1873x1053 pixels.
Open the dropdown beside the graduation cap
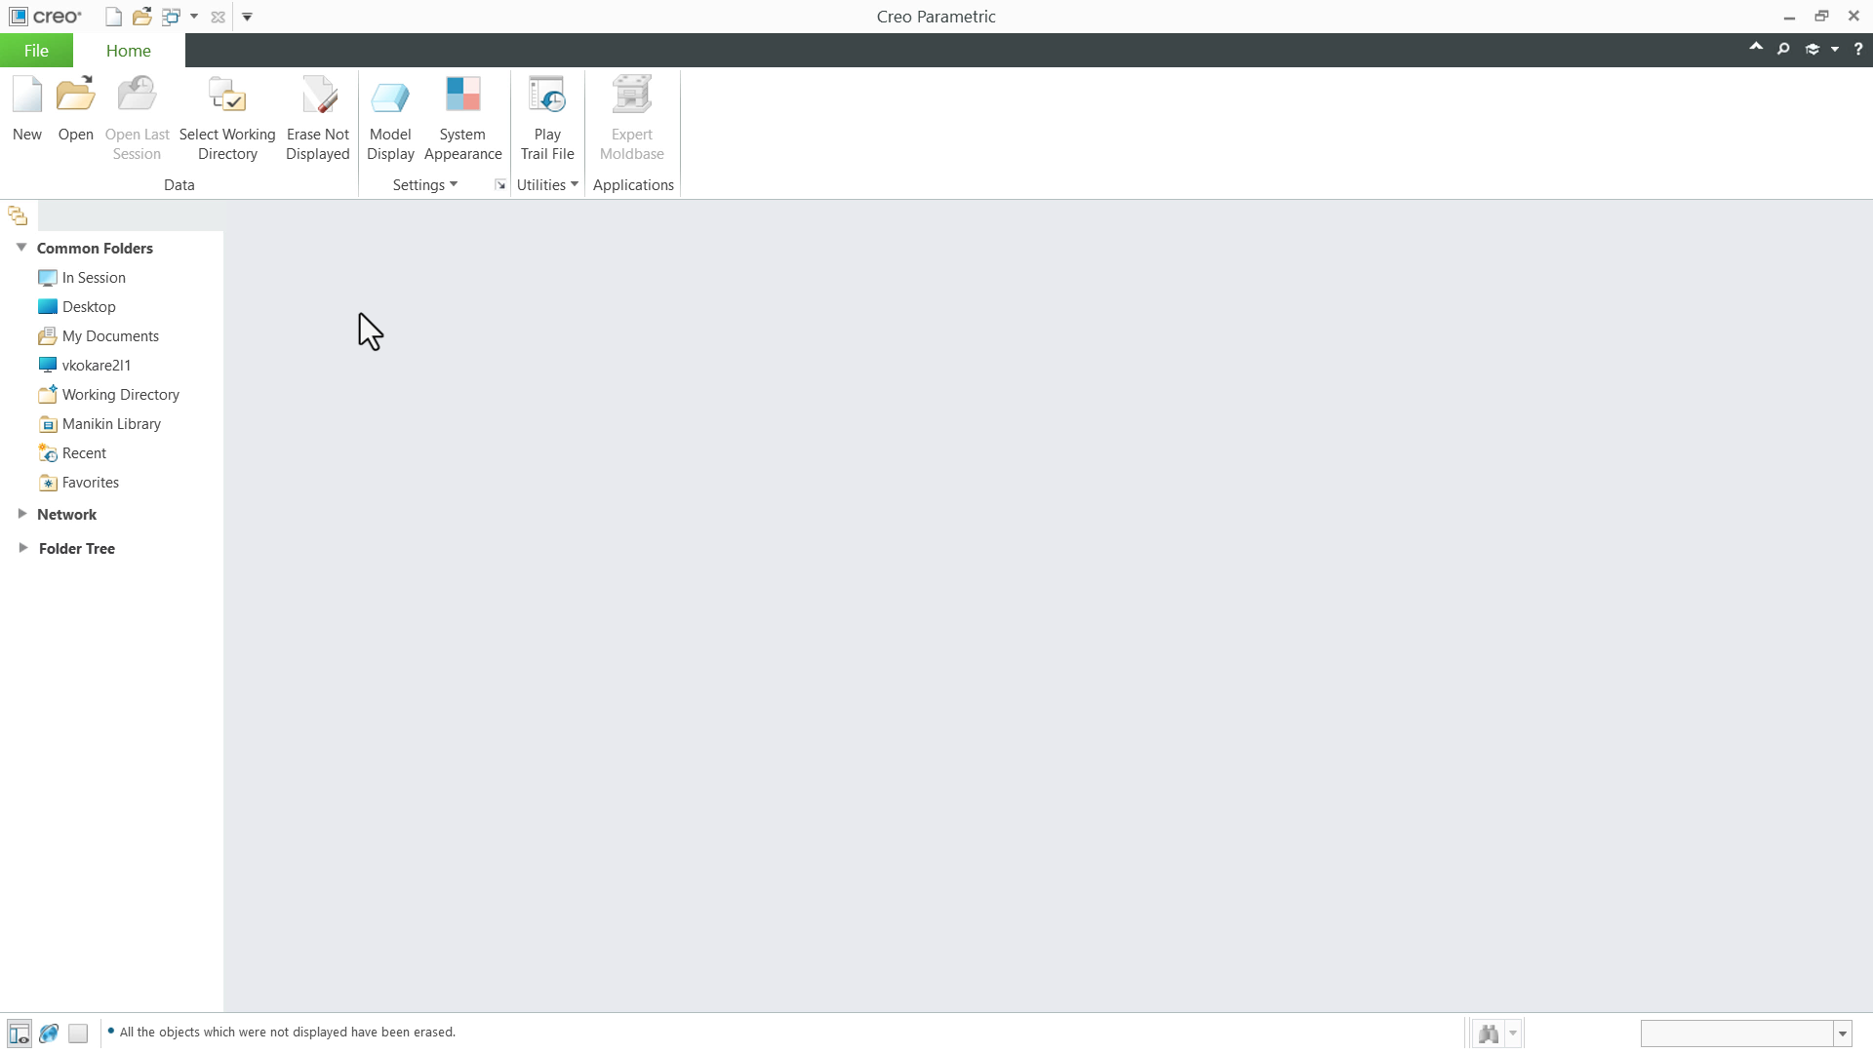click(x=1835, y=49)
